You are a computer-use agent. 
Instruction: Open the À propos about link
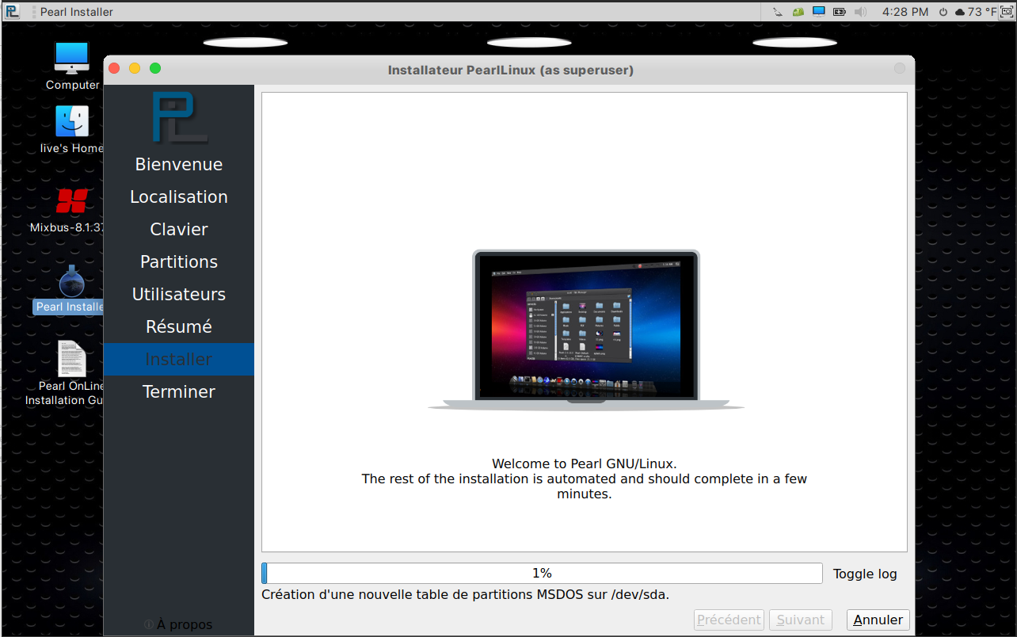pos(179,624)
